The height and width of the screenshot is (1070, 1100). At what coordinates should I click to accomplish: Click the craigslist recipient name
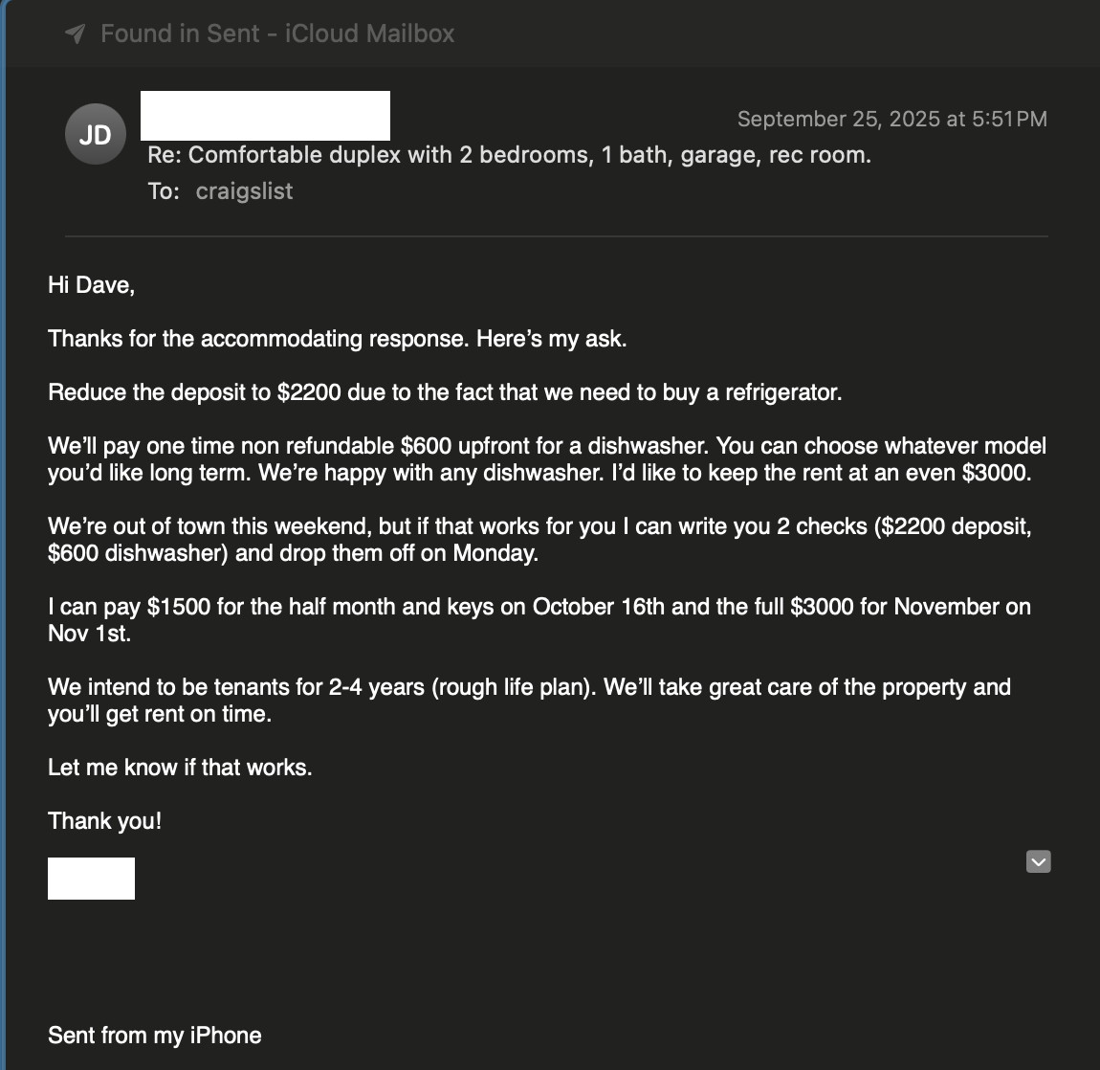pyautogui.click(x=244, y=190)
